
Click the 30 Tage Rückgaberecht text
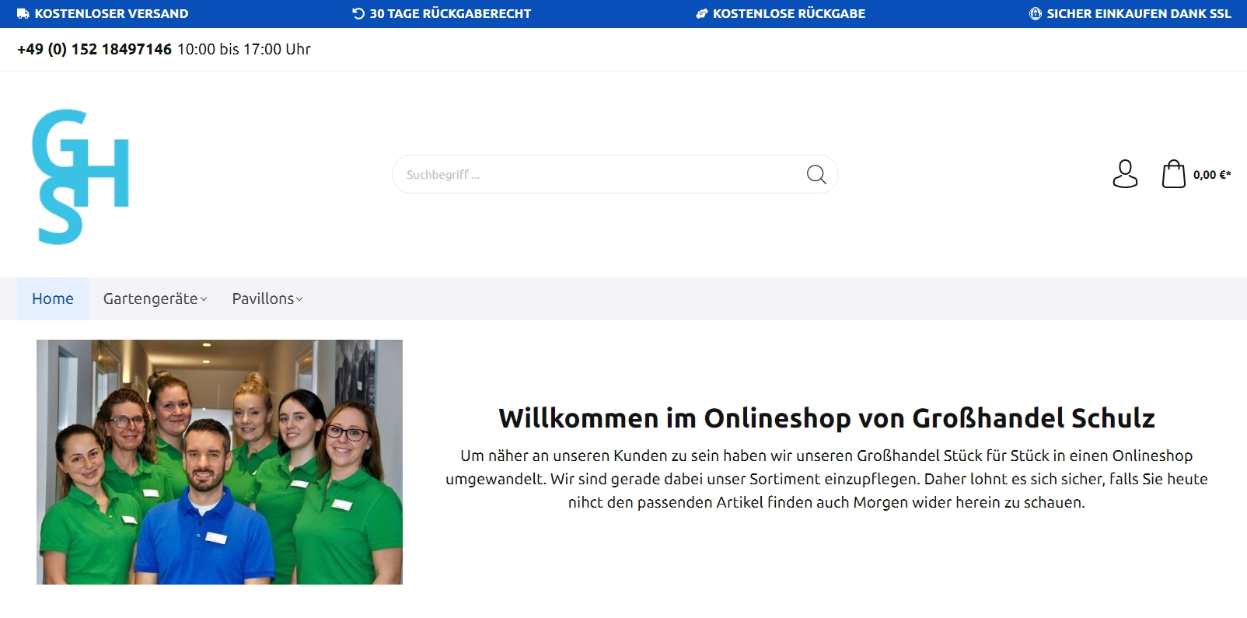450,14
